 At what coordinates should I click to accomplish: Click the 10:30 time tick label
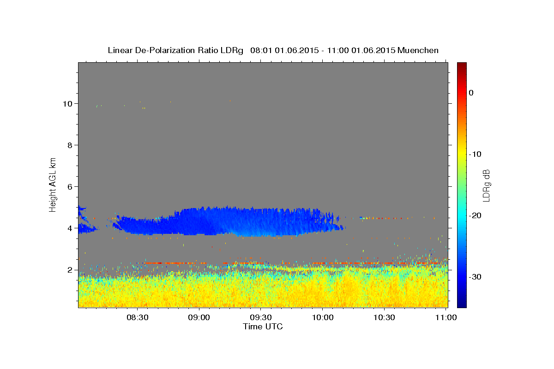point(384,318)
